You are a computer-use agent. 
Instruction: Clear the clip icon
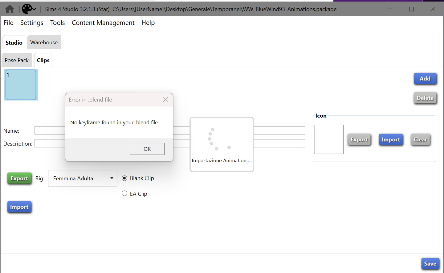click(421, 140)
